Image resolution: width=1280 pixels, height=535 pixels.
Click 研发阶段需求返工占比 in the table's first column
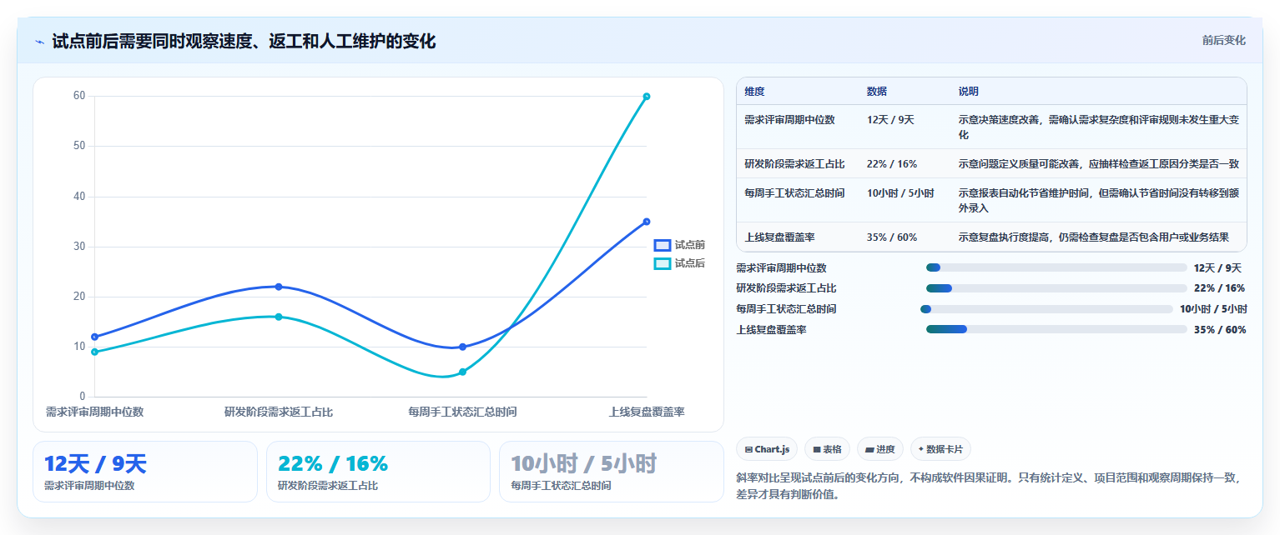pos(794,163)
